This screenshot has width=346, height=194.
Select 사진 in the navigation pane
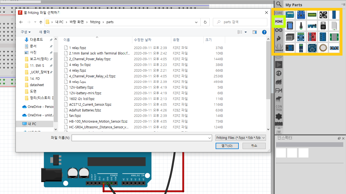pyautogui.click(x=33, y=52)
